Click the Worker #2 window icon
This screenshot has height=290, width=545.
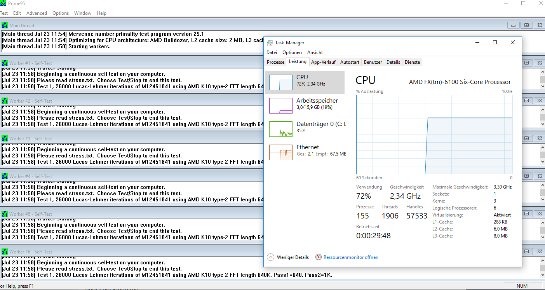4,101
